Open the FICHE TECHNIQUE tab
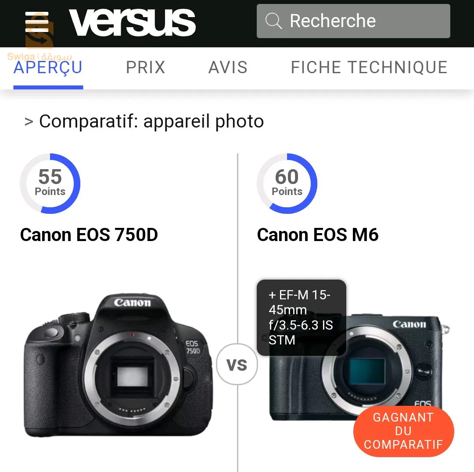Screen dimensions: 474x472 pos(369,67)
